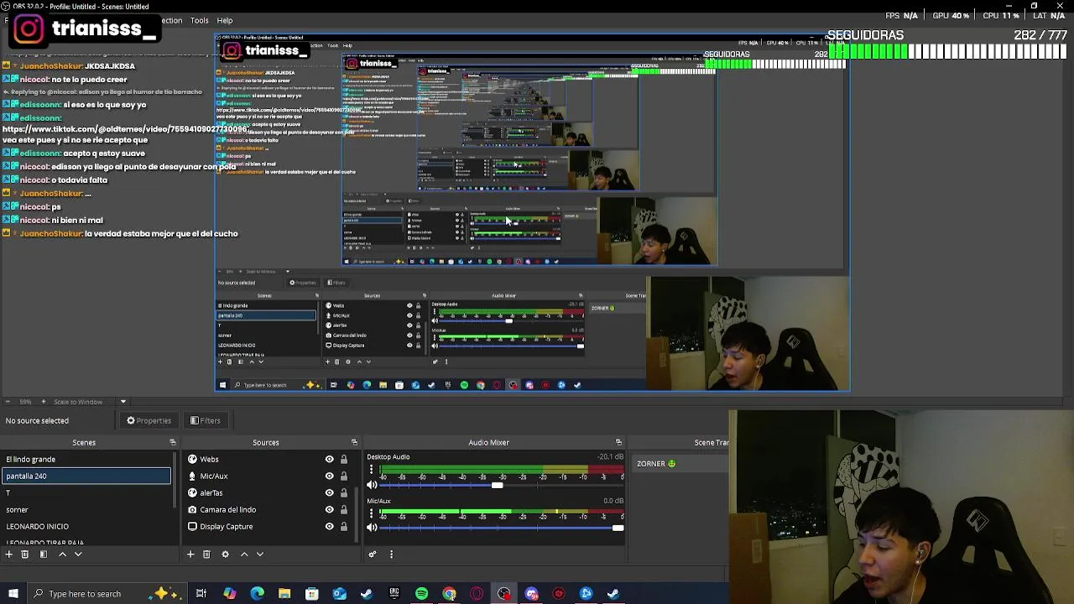1074x604 pixels.
Task: Toggle lock on Mic/Aux source
Action: pyautogui.click(x=343, y=476)
